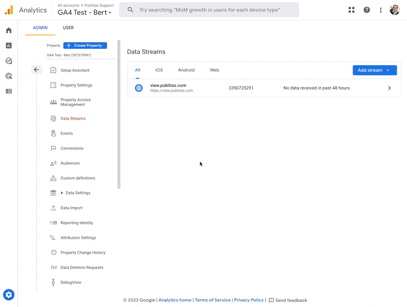
Task: Open view.publitas.com stream details chevron
Action: [389, 88]
